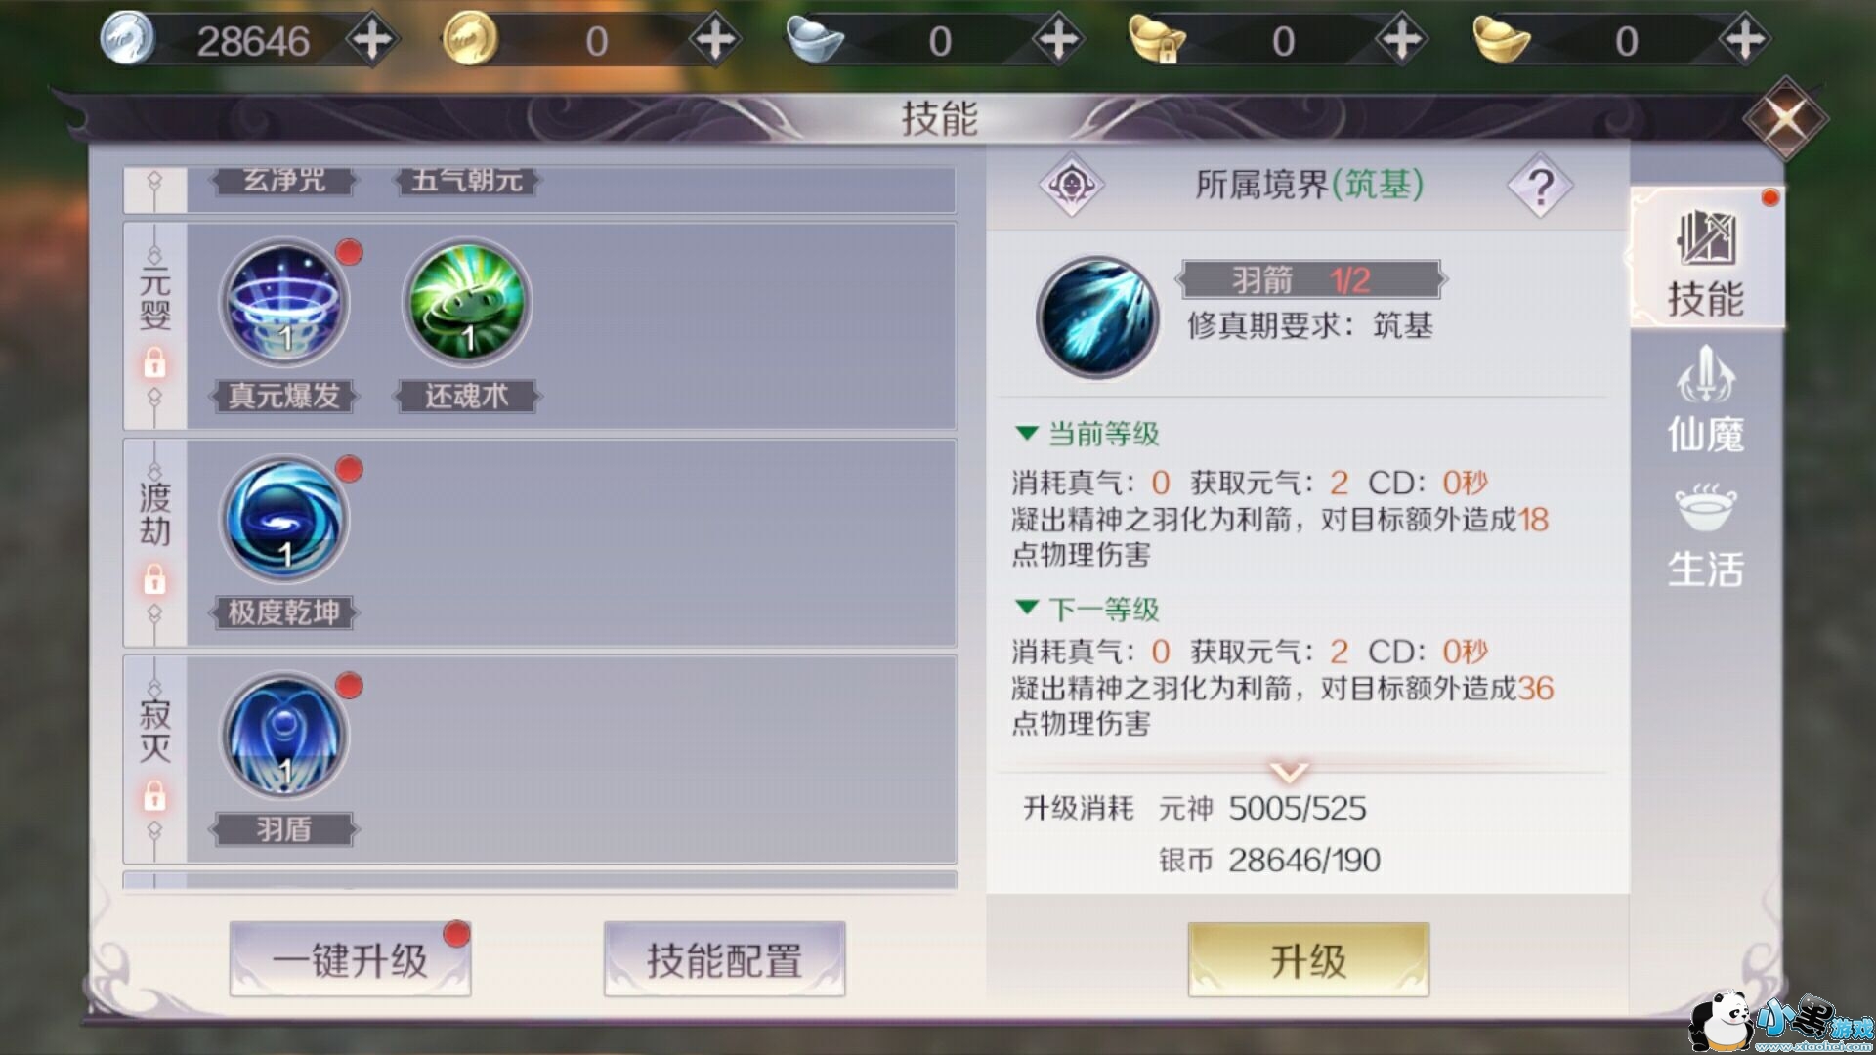Click the realm emblem beside 所属境界
1876x1055 pixels.
[x=1072, y=185]
